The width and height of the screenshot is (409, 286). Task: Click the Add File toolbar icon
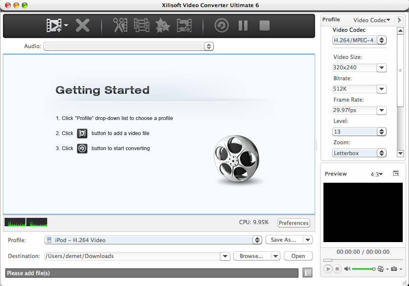(x=54, y=26)
